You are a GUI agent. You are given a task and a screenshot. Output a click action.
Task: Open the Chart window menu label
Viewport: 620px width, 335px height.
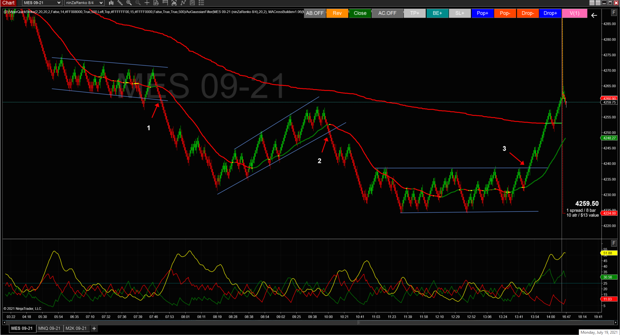(8, 3)
